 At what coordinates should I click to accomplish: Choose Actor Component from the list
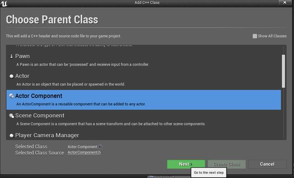coord(144,100)
